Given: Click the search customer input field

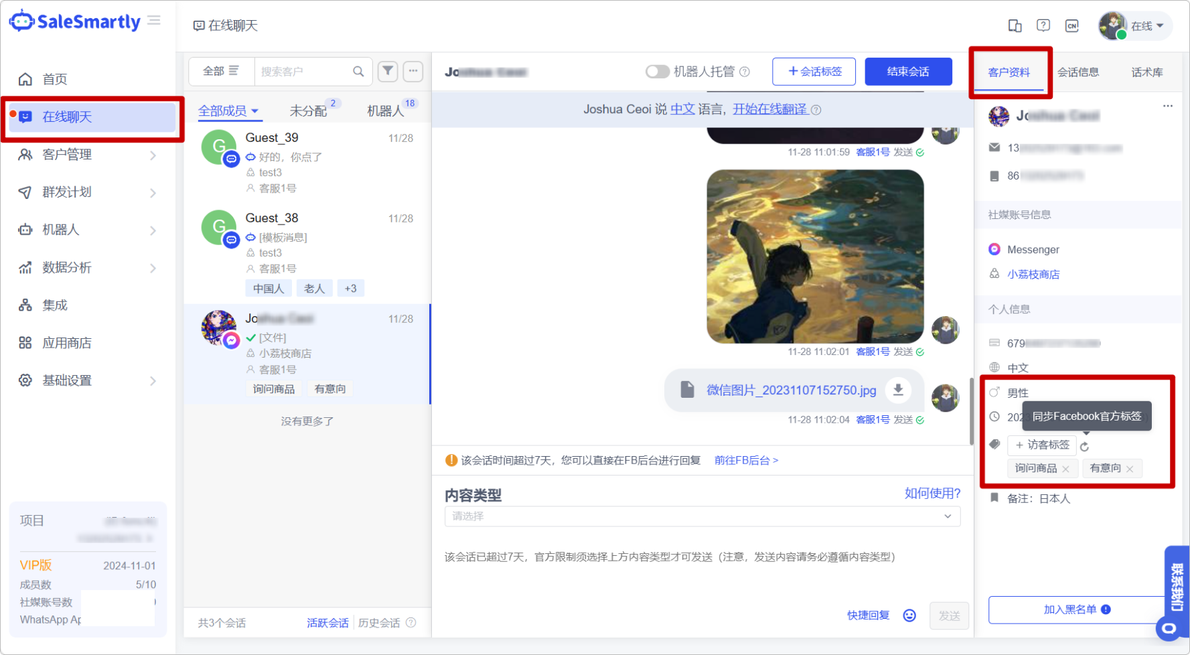Looking at the screenshot, I should [x=305, y=72].
